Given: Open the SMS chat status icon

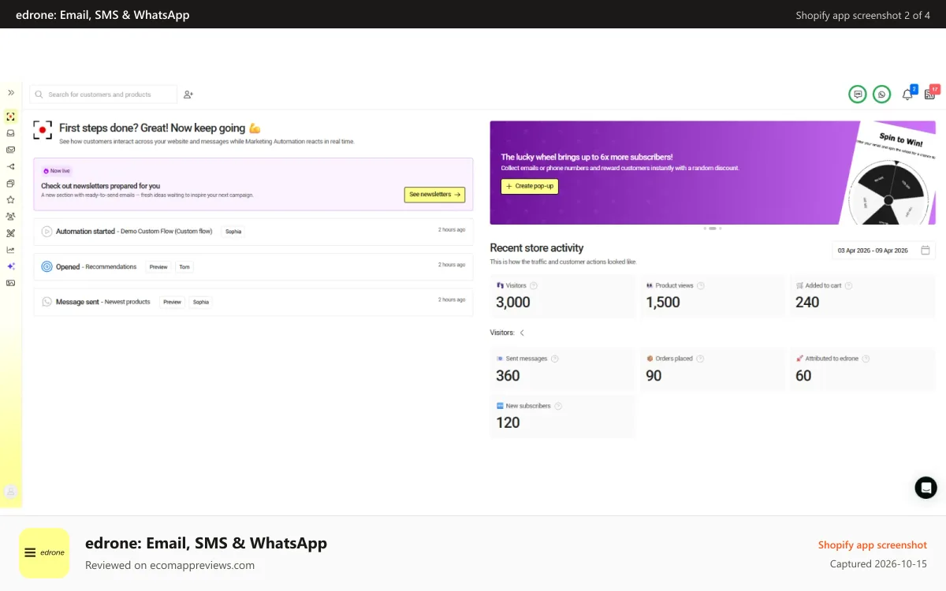Looking at the screenshot, I should 857,95.
